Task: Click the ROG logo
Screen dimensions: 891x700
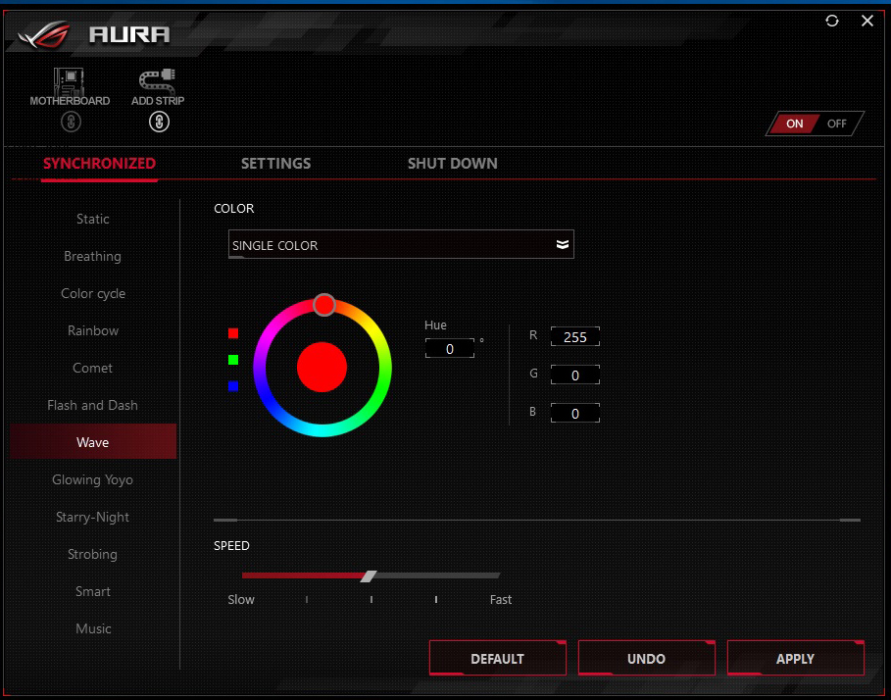Action: [44, 34]
